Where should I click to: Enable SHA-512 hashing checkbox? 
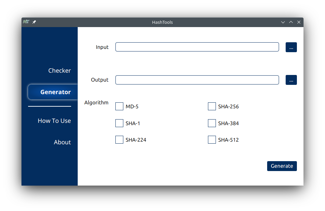click(x=212, y=140)
